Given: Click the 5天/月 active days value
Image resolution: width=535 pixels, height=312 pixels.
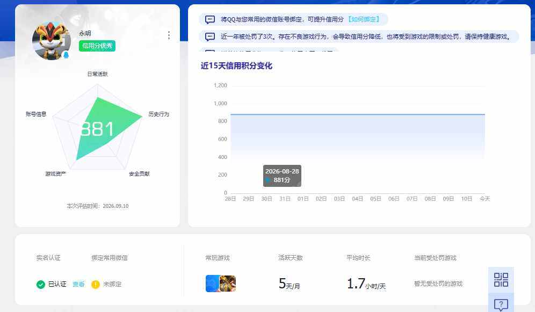Looking at the screenshot, I should click(x=290, y=284).
